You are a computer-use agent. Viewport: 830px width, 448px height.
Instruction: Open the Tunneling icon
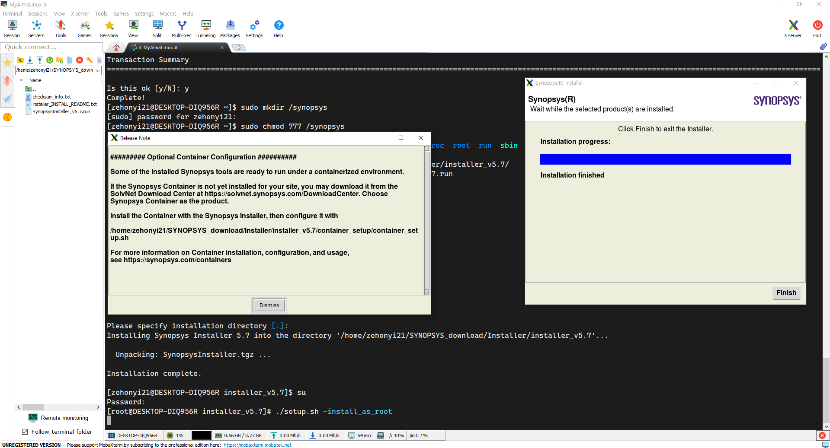click(206, 29)
